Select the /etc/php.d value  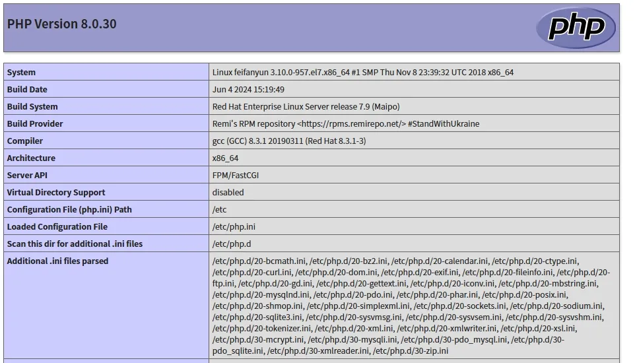click(x=232, y=244)
